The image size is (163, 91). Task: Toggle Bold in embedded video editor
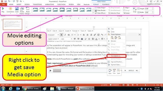click(x=61, y=35)
